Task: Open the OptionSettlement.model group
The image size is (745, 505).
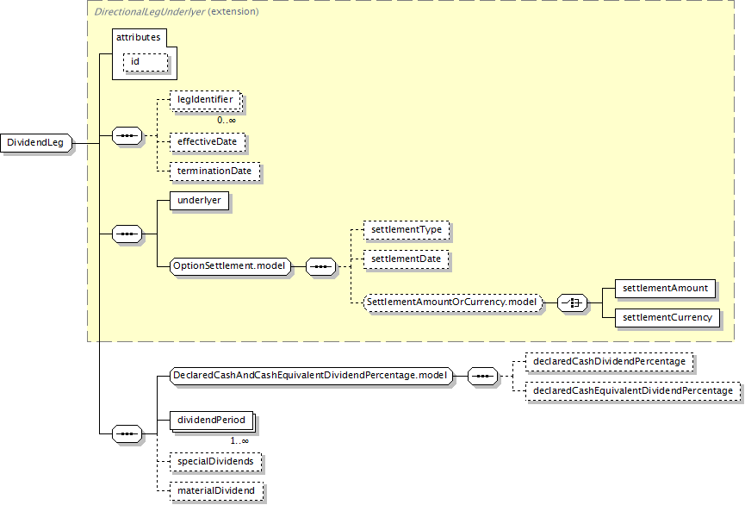Action: (x=231, y=266)
